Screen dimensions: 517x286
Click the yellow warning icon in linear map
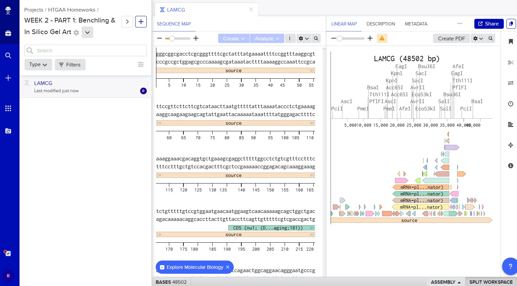pos(382,39)
